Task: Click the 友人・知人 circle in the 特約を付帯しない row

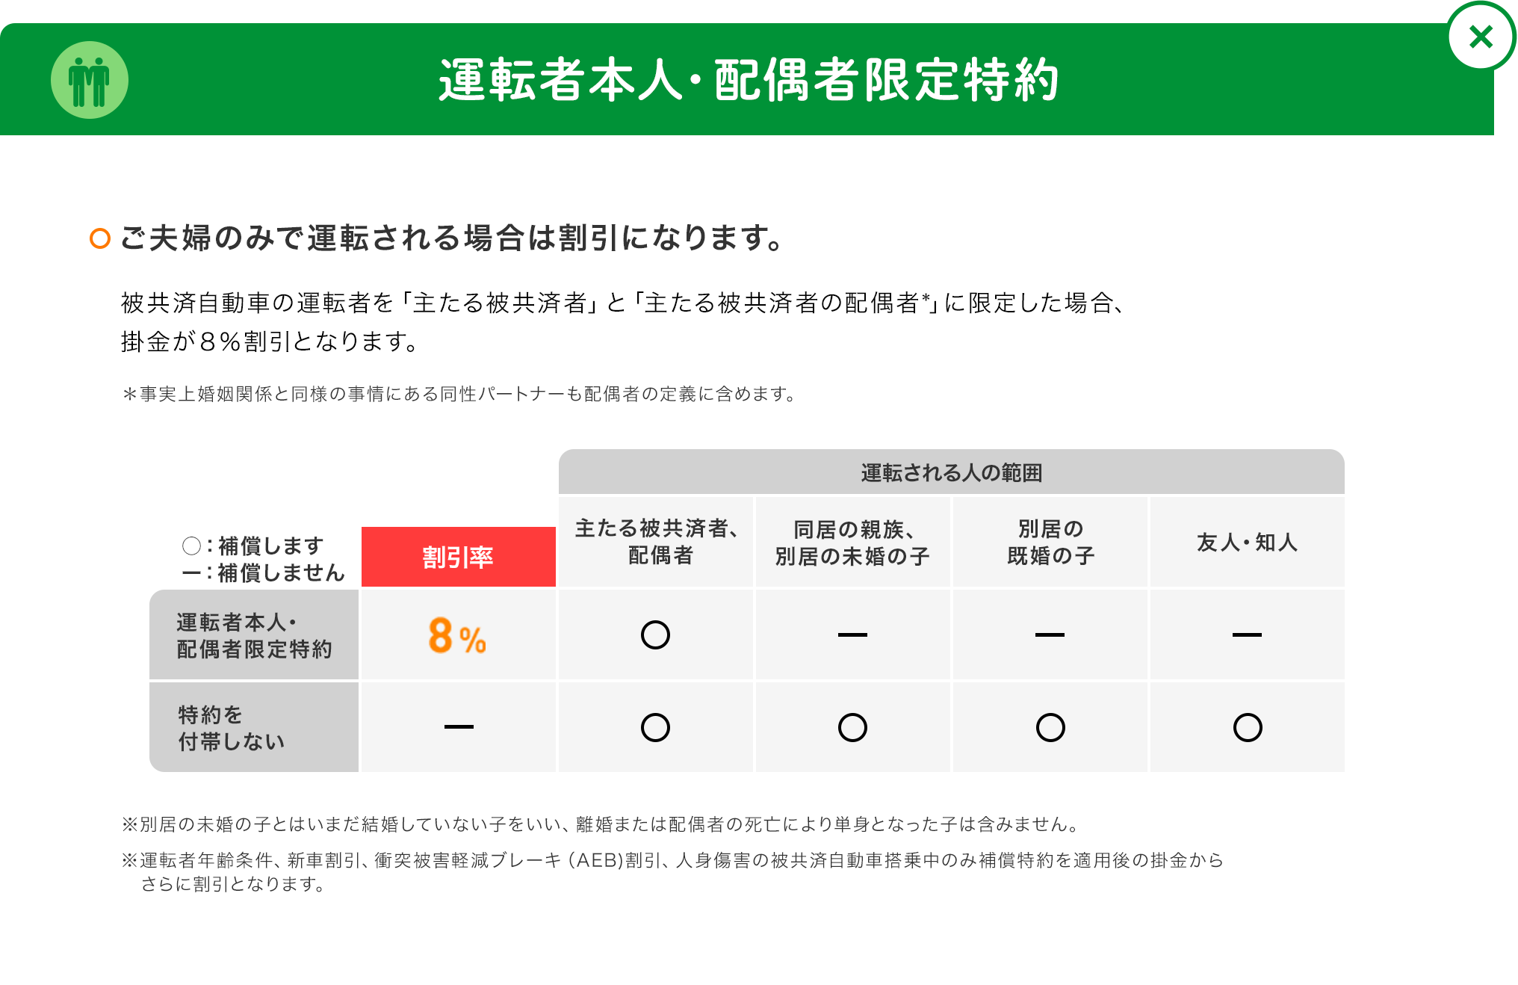Action: [1248, 727]
